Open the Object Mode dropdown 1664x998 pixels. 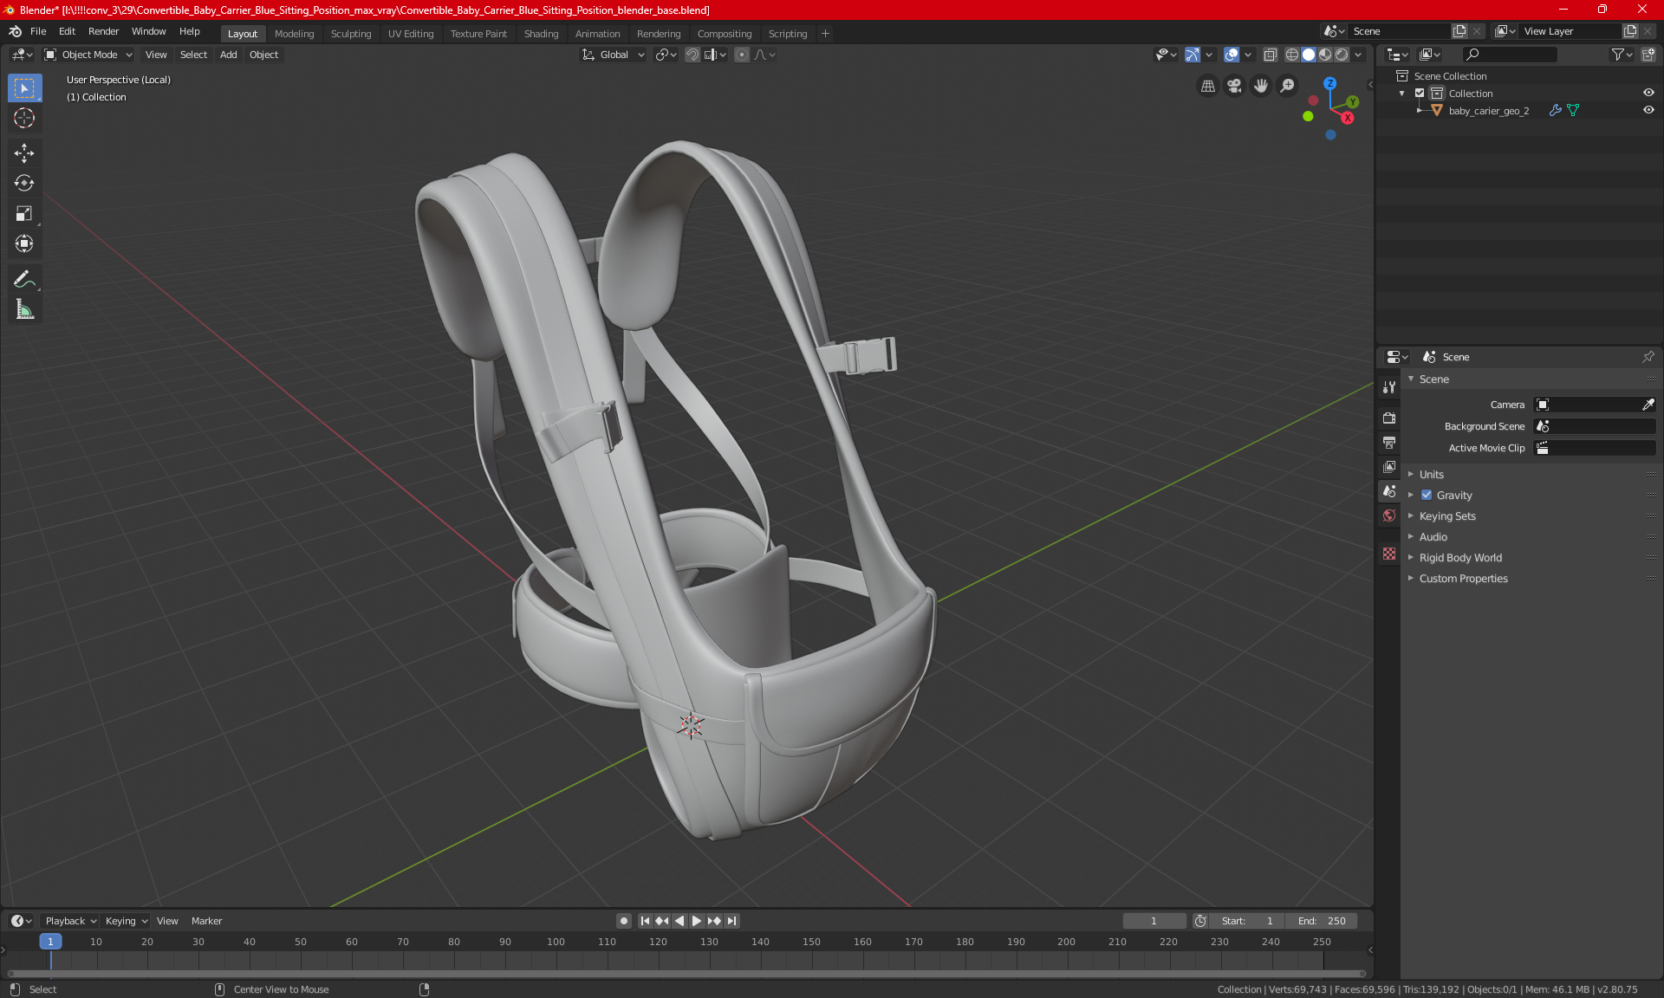[x=88, y=55]
